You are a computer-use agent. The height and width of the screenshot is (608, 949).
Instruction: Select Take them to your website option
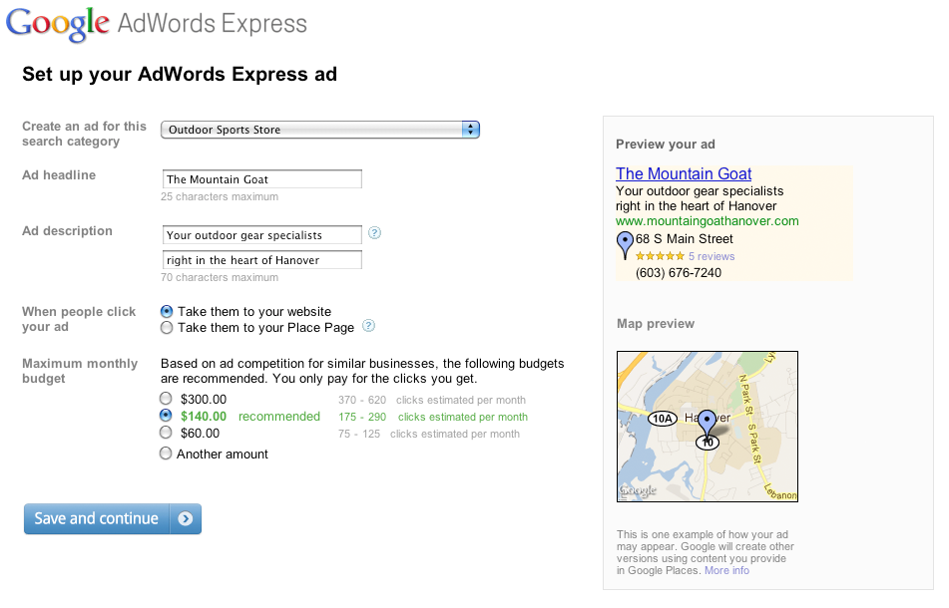click(x=167, y=312)
